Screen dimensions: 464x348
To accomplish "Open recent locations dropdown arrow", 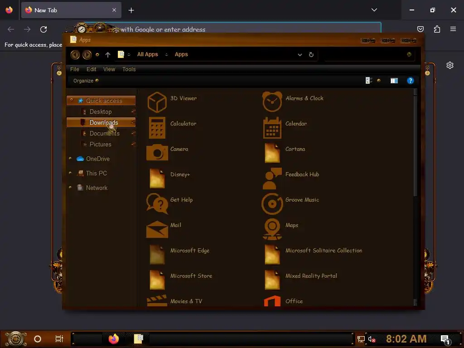I will pyautogui.click(x=97, y=54).
